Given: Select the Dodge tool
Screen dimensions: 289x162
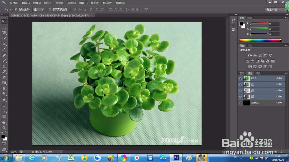Looking at the screenshot, I should [4, 94].
